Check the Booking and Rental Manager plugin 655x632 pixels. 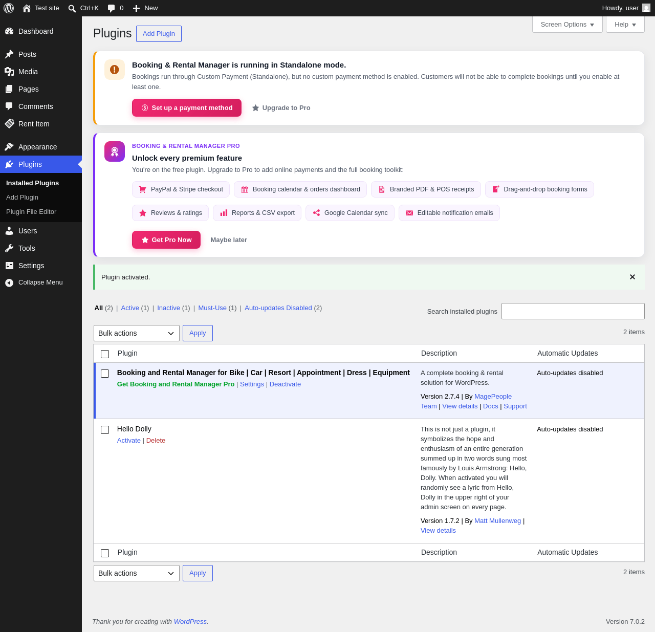[x=105, y=374]
